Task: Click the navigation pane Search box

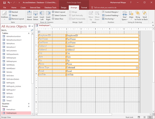Action: (16, 30)
